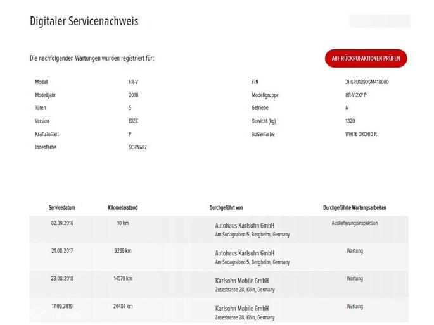Click the 9289 km mileage entry
The width and height of the screenshot is (434, 325).
pyautogui.click(x=123, y=251)
